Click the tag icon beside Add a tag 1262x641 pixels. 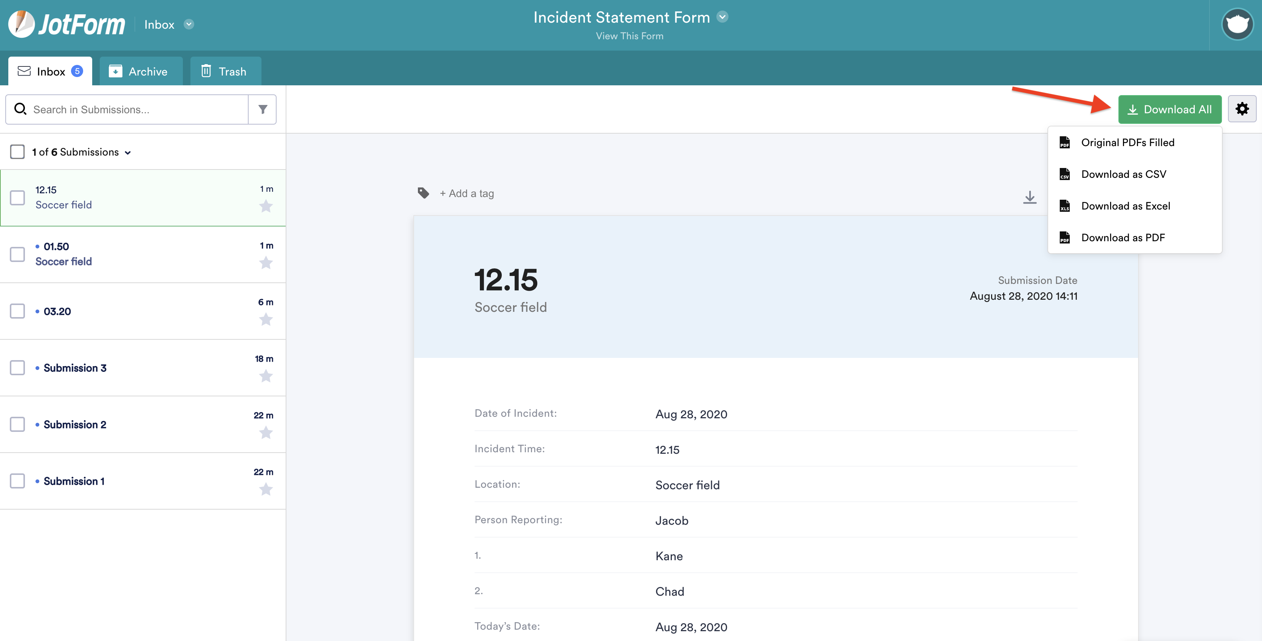(423, 193)
